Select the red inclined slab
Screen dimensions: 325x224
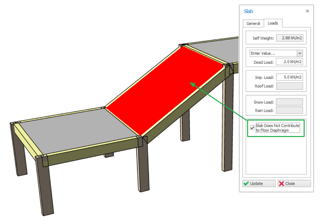pyautogui.click(x=165, y=90)
